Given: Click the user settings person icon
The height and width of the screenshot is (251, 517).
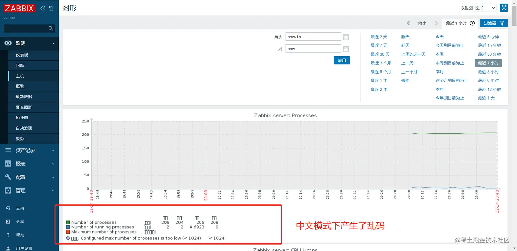Looking at the screenshot, I should click(x=8, y=248).
